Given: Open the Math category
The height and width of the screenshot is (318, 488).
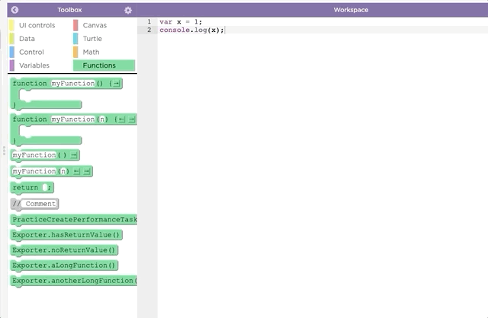Looking at the screenshot, I should pyautogui.click(x=91, y=52).
